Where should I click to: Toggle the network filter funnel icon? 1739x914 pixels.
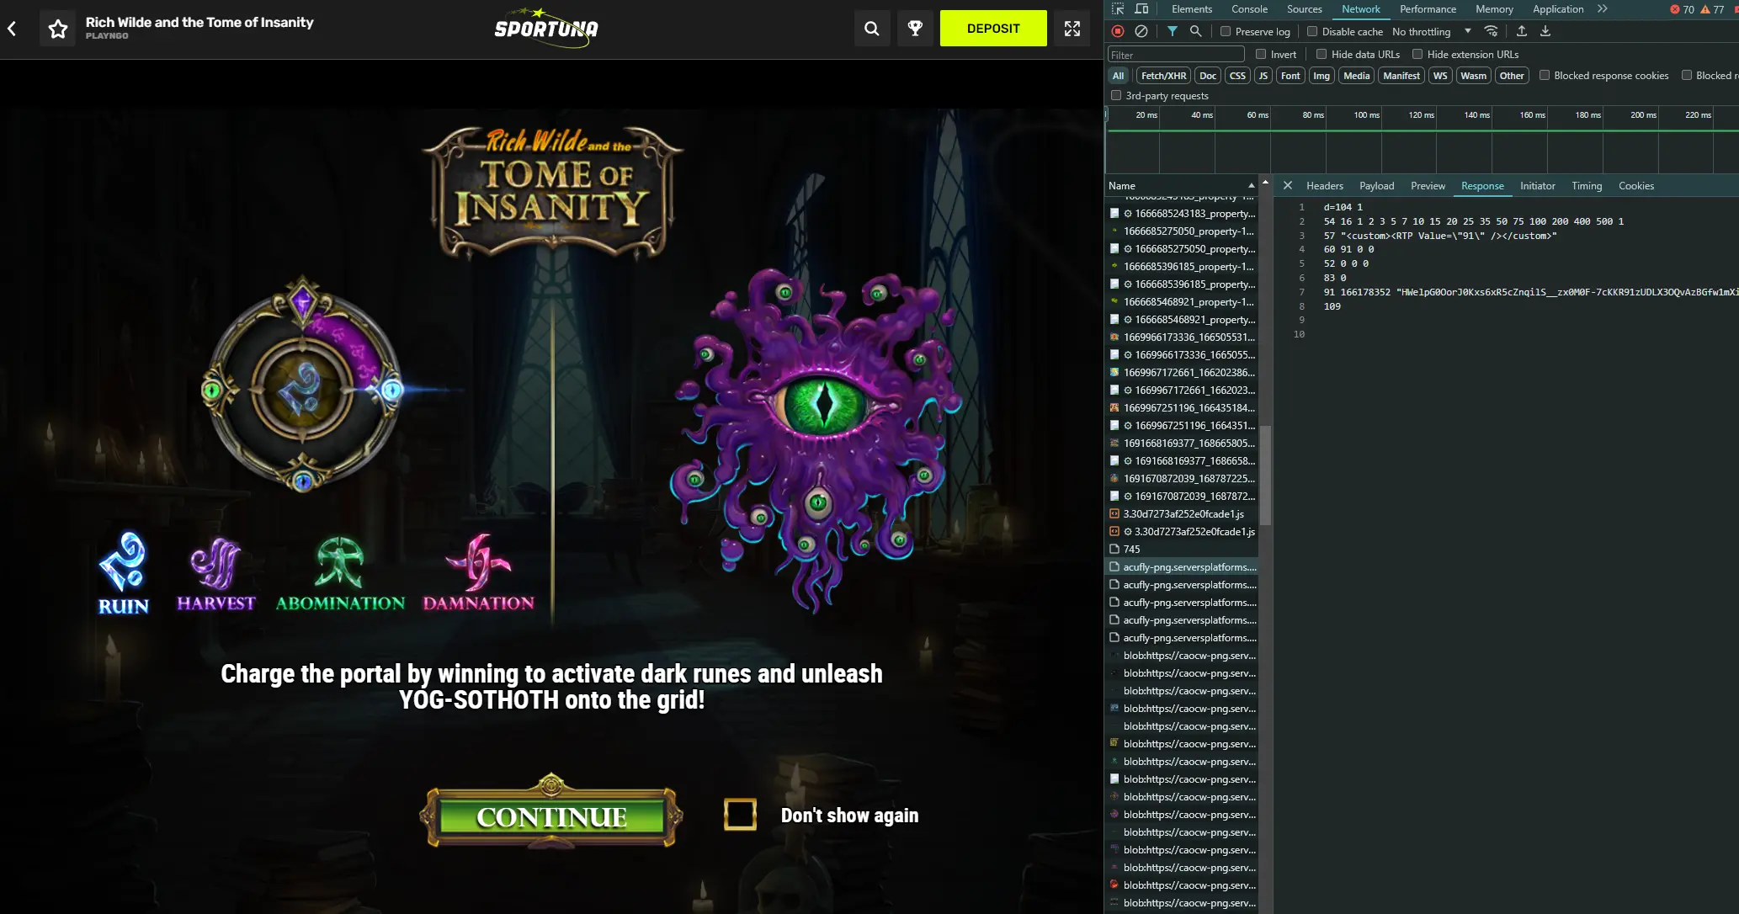(x=1173, y=31)
